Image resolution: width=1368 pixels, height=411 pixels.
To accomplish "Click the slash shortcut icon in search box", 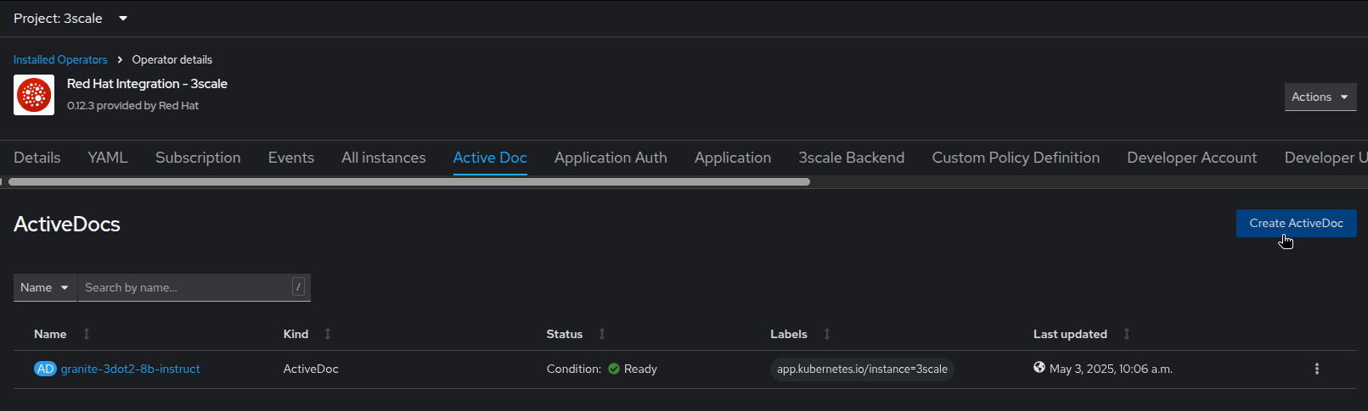I will [x=299, y=287].
